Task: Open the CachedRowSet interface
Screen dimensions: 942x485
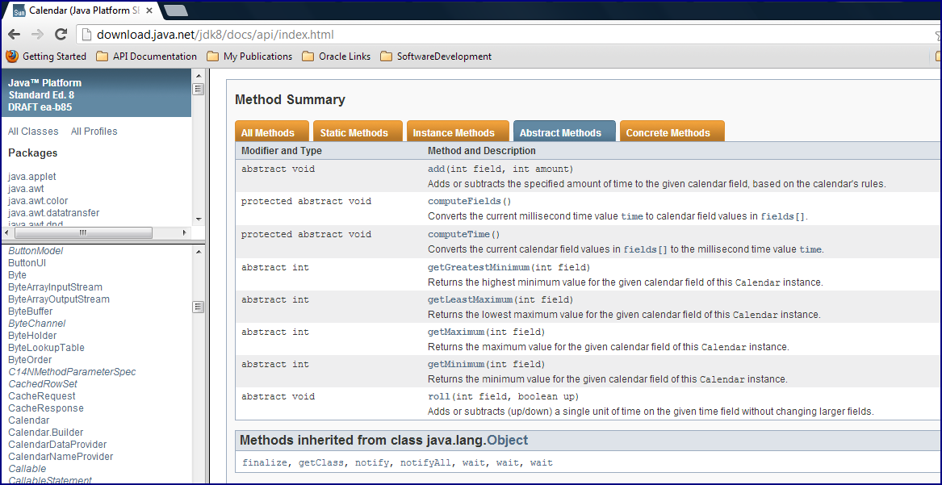Action: 43,383
